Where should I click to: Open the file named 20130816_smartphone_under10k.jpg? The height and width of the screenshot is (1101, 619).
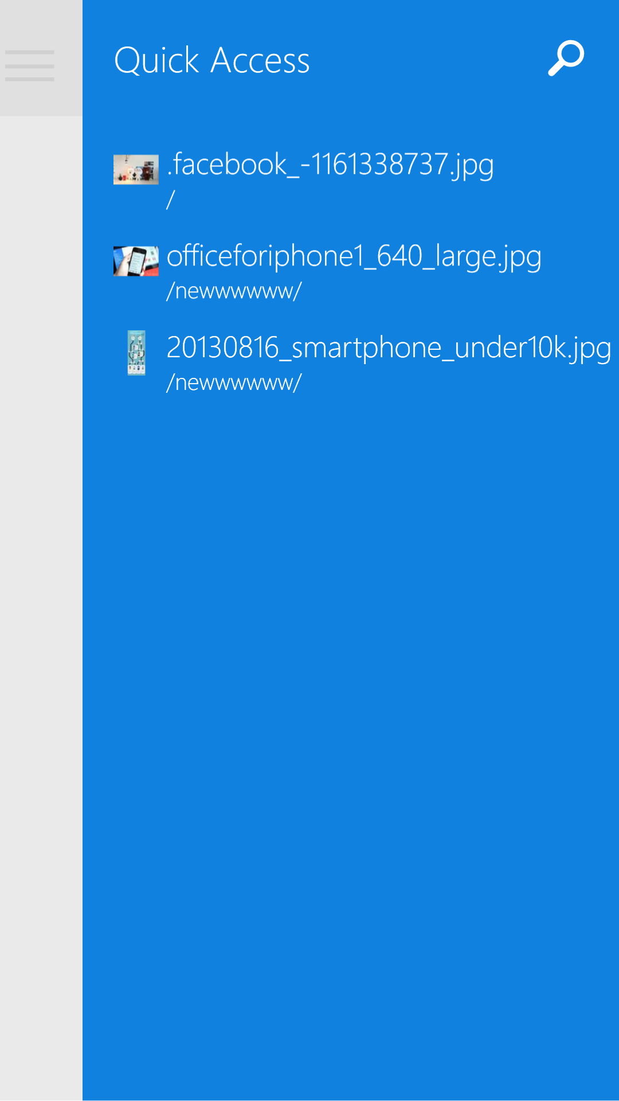pyautogui.click(x=389, y=348)
